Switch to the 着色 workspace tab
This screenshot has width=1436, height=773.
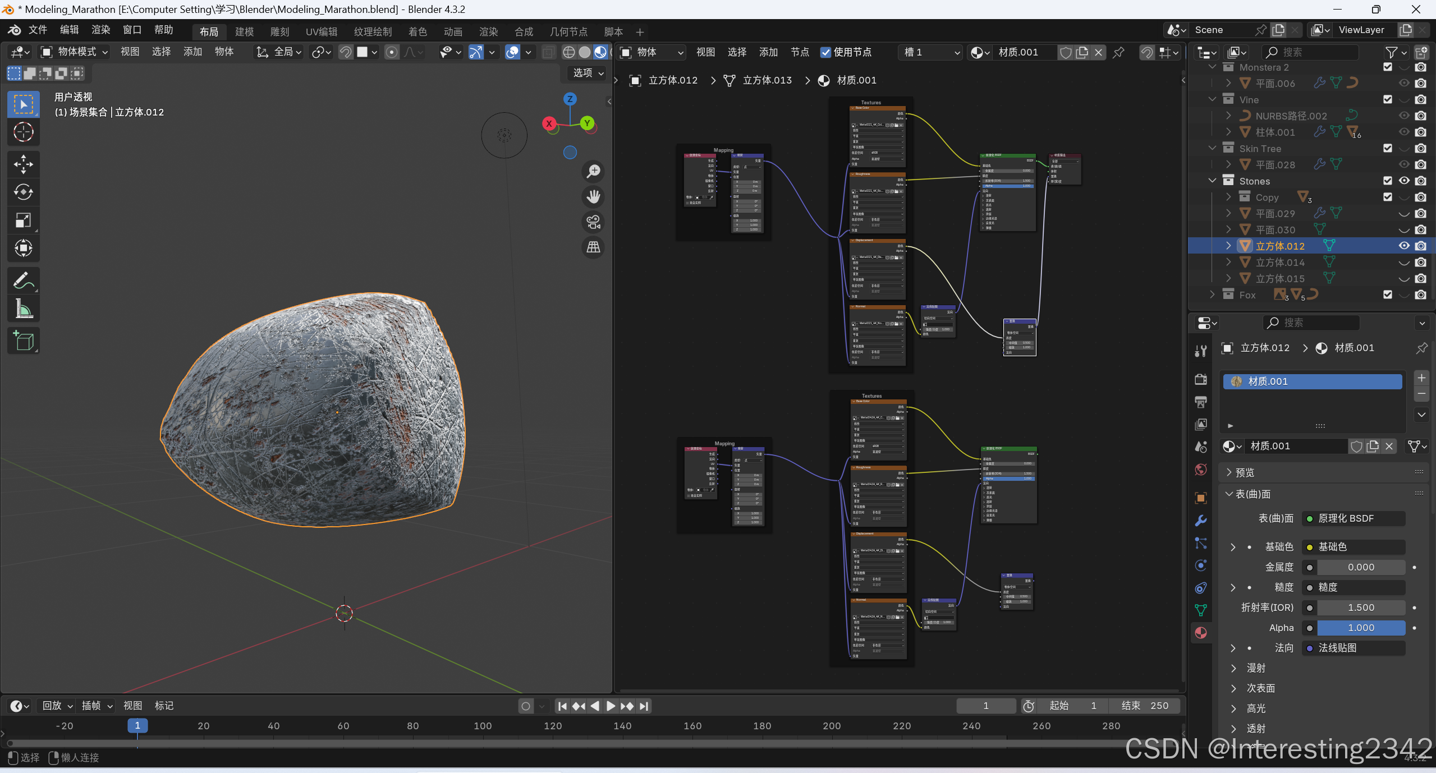click(417, 31)
